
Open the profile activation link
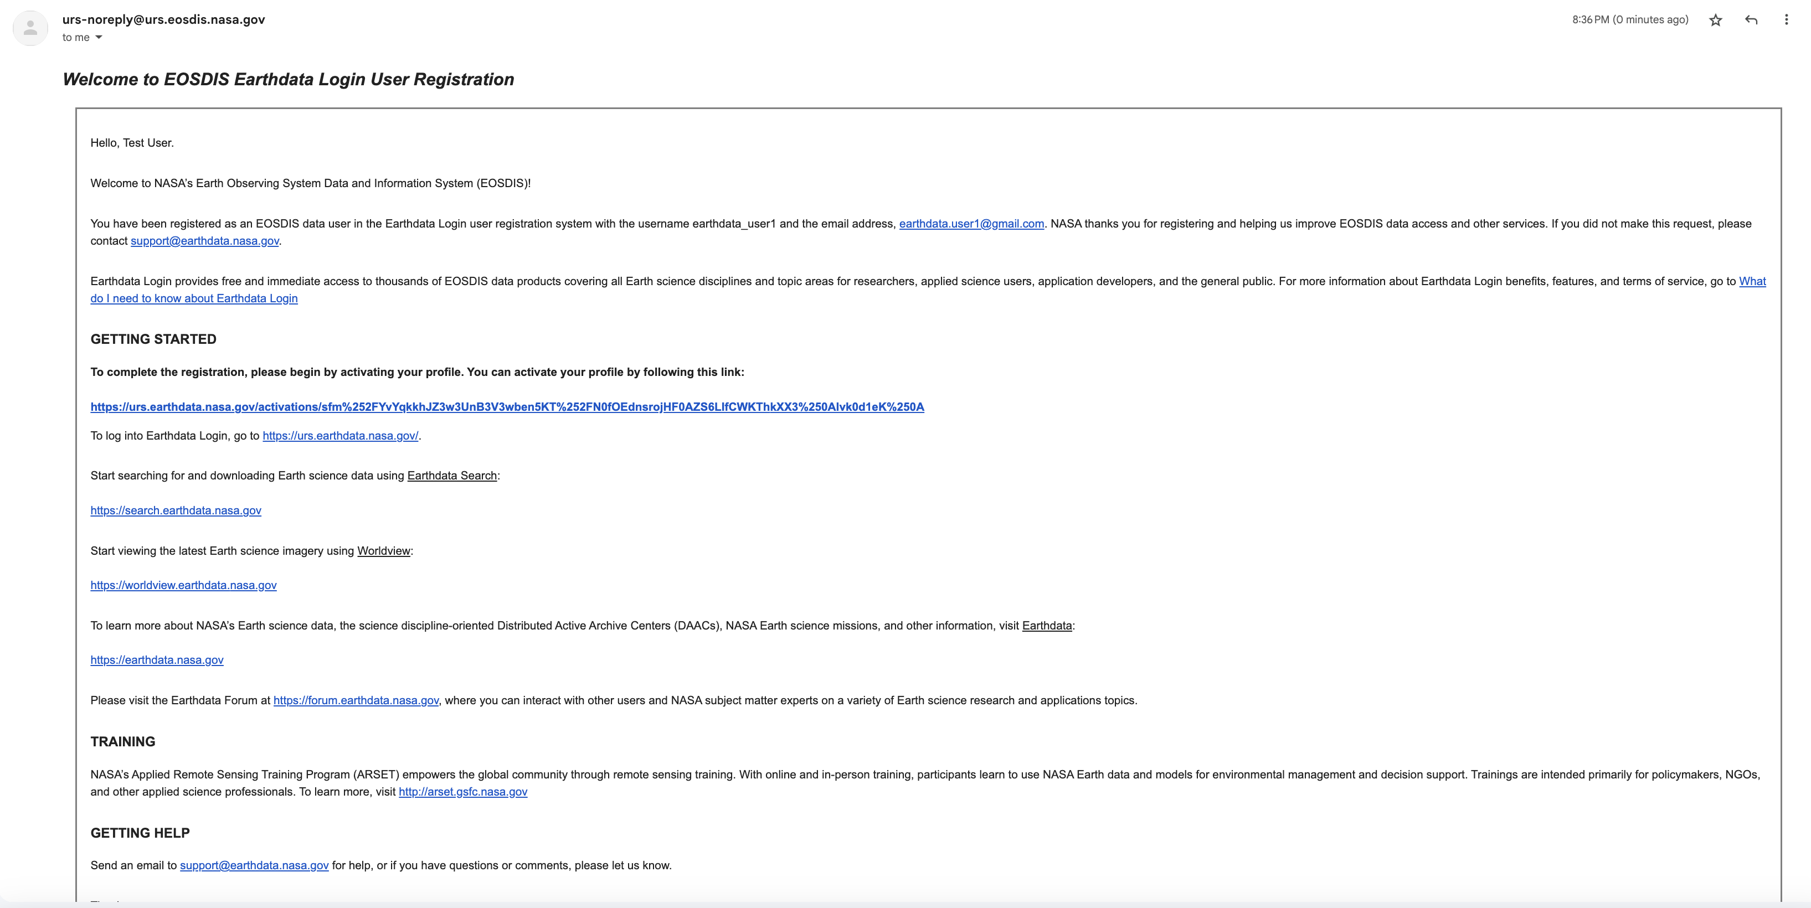(x=507, y=407)
